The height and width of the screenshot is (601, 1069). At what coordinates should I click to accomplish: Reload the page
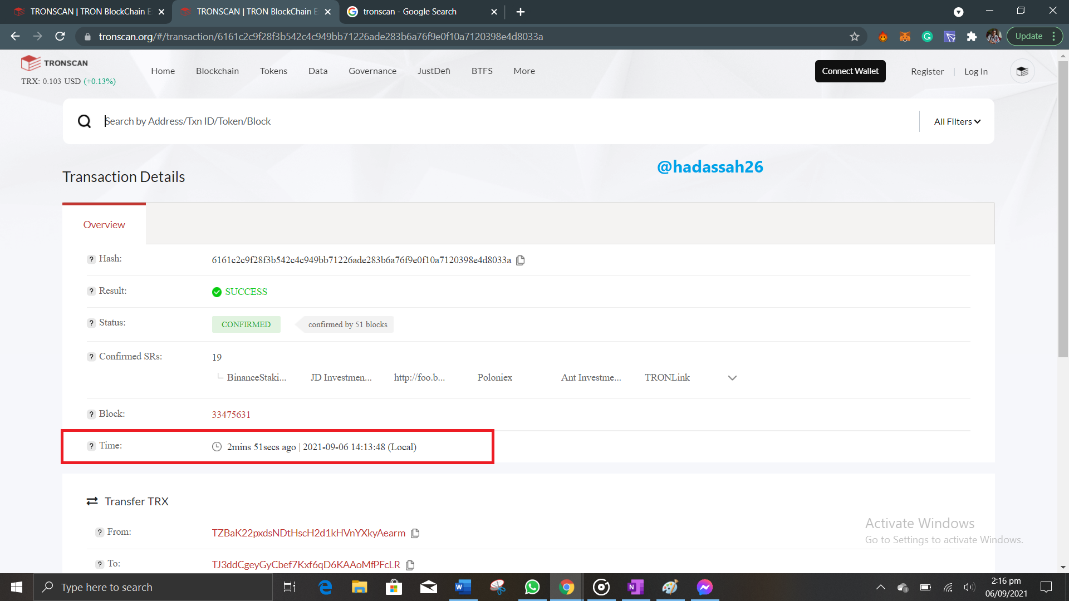(60, 37)
